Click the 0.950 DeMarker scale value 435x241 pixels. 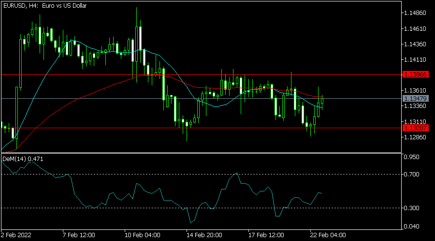[x=412, y=157]
